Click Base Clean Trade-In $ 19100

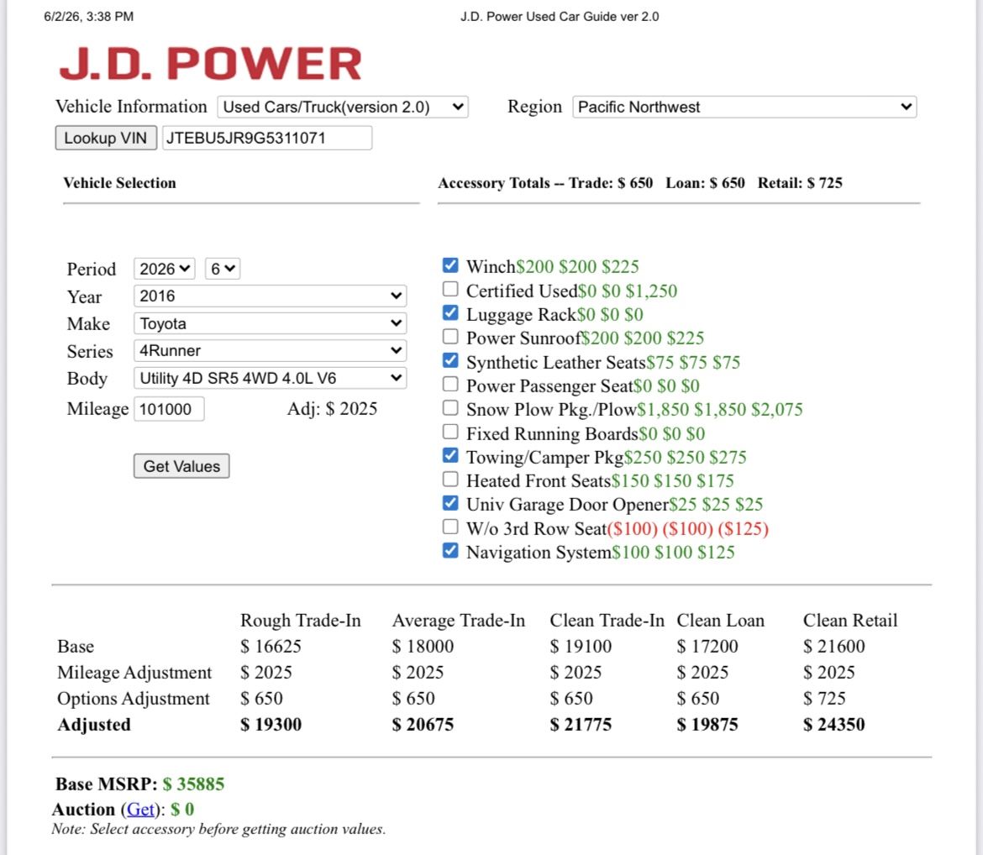pos(581,646)
